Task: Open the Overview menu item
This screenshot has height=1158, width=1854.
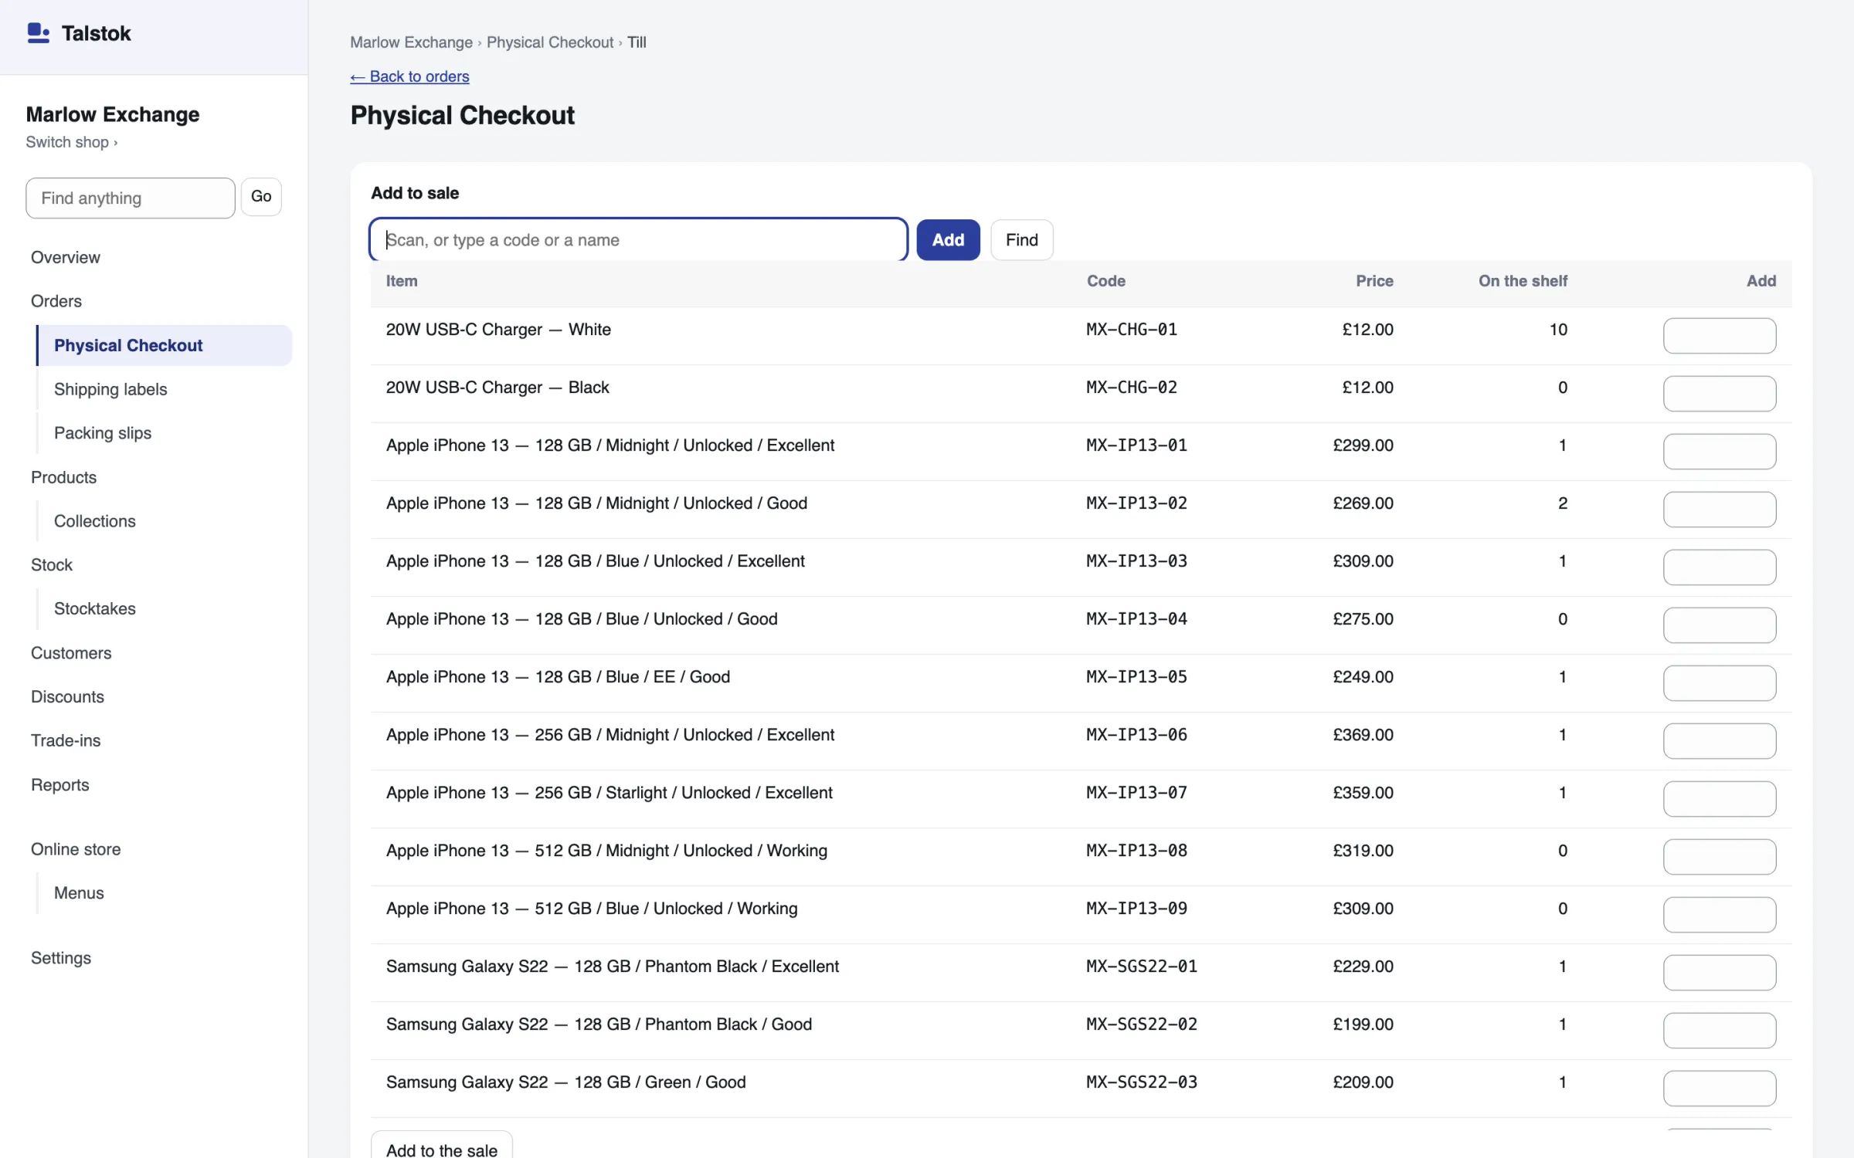Action: coord(66,258)
